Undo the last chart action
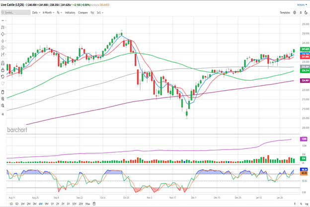 pos(3,77)
